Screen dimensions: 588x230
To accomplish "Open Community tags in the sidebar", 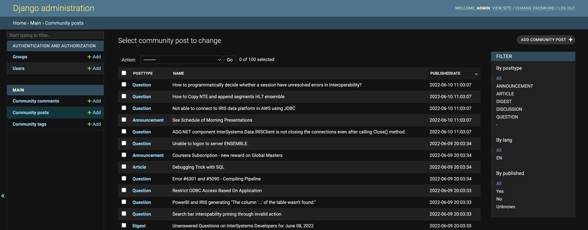I will 29,124.
